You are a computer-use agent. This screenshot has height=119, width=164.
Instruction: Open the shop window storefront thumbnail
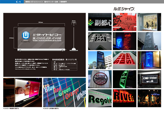149,22
